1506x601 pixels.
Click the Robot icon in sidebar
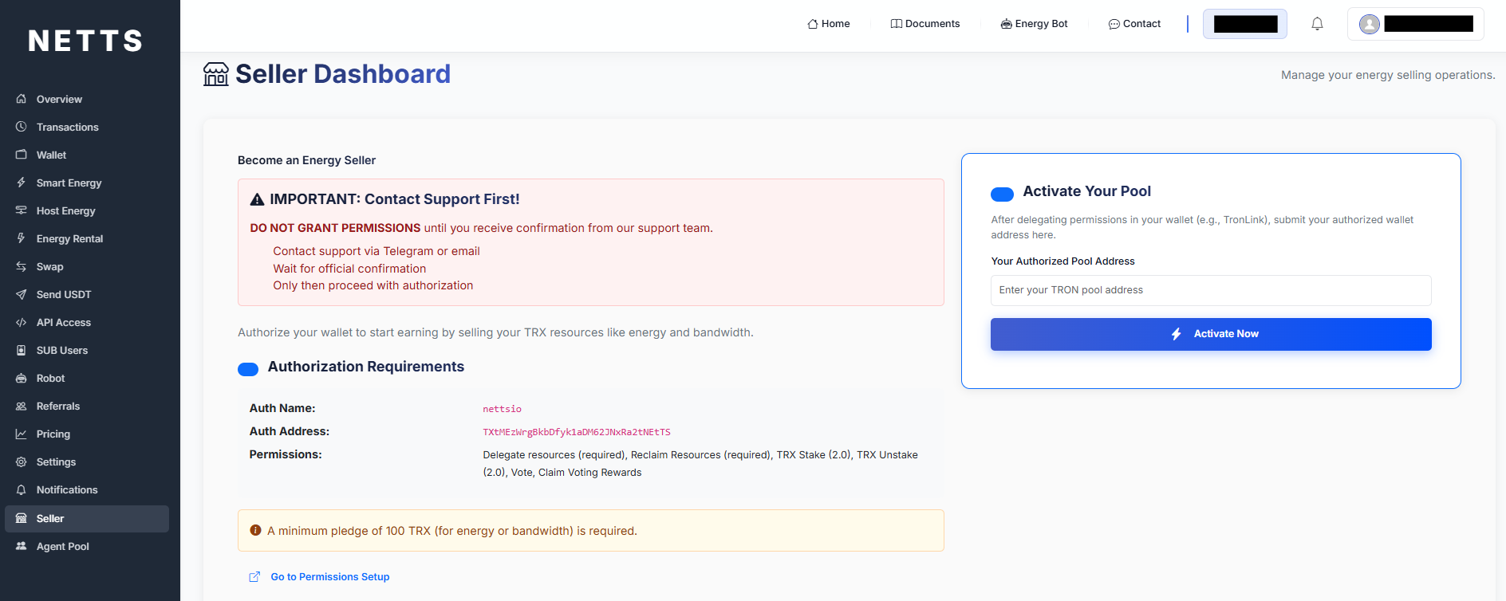click(x=22, y=378)
